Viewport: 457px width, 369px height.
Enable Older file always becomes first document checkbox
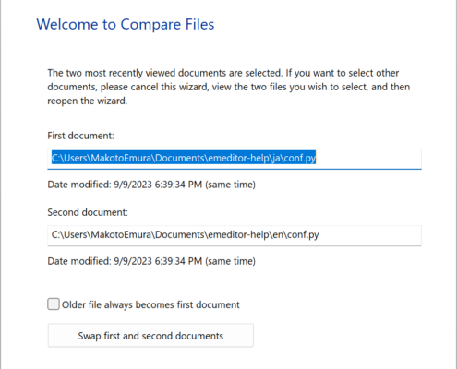(x=54, y=304)
